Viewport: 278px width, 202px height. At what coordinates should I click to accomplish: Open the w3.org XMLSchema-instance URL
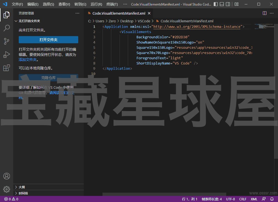coord(197,27)
